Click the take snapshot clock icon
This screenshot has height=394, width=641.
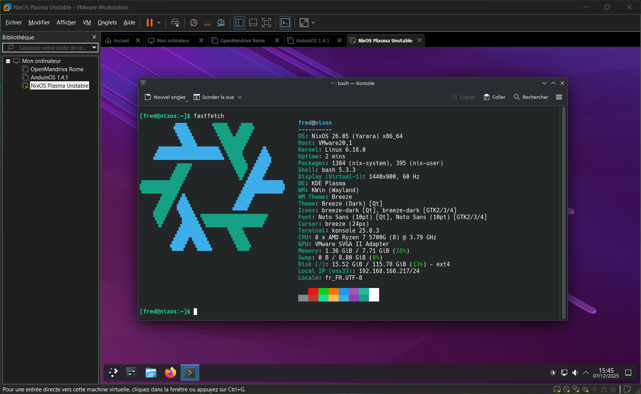pyautogui.click(x=194, y=23)
